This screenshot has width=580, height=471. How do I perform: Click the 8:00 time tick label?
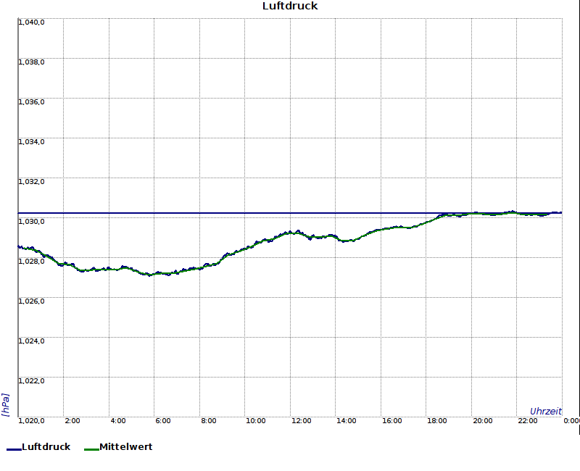pos(209,421)
